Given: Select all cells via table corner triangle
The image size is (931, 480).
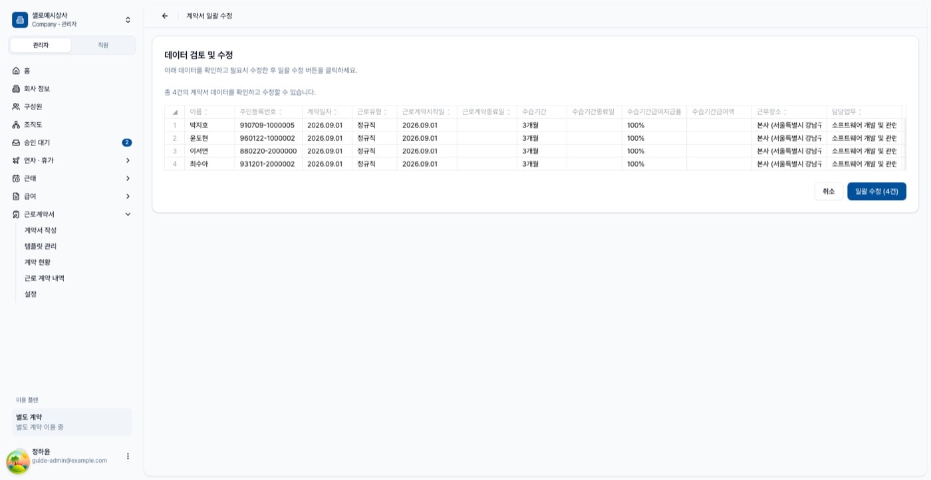Looking at the screenshot, I should click(175, 112).
